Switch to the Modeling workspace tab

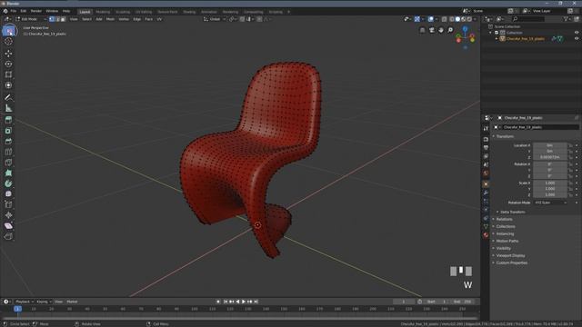pos(103,12)
